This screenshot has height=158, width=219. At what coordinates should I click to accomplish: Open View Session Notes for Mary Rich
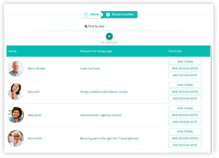click(x=185, y=92)
